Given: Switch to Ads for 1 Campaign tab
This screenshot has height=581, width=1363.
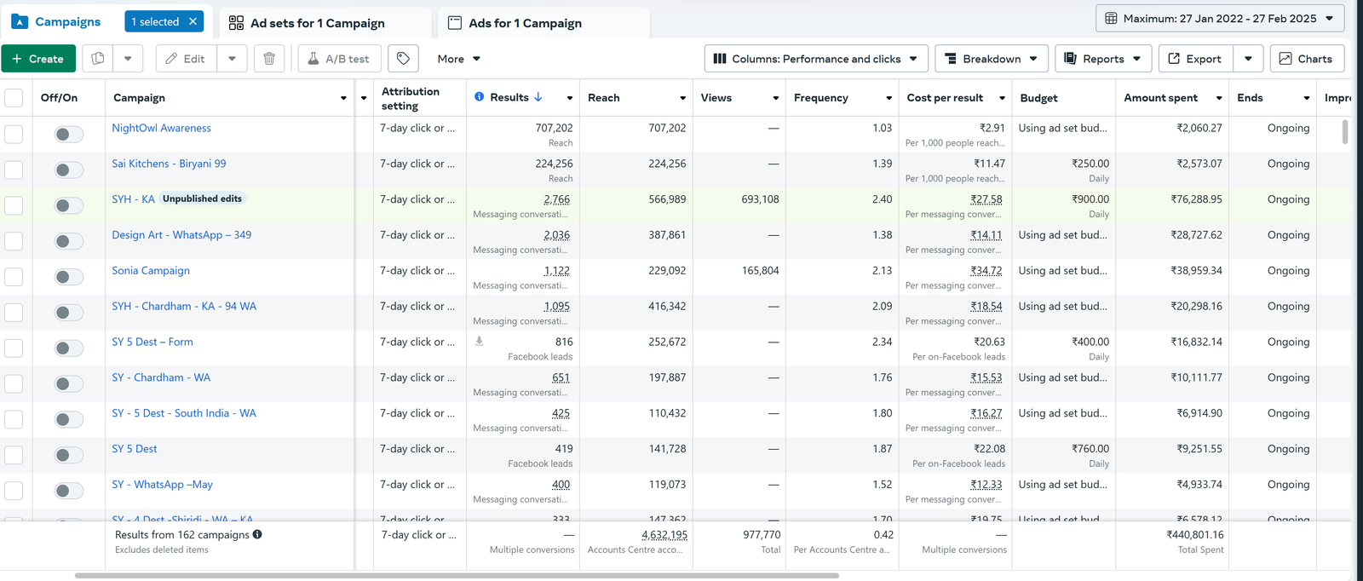Looking at the screenshot, I should pos(525,23).
